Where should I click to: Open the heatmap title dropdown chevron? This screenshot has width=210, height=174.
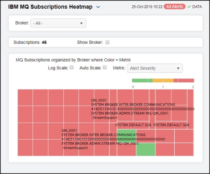(98, 7)
